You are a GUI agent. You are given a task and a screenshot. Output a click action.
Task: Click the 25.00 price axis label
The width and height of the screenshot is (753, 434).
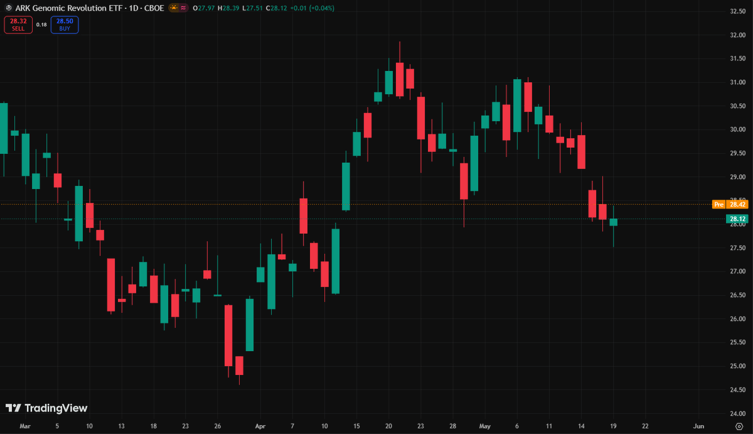737,366
